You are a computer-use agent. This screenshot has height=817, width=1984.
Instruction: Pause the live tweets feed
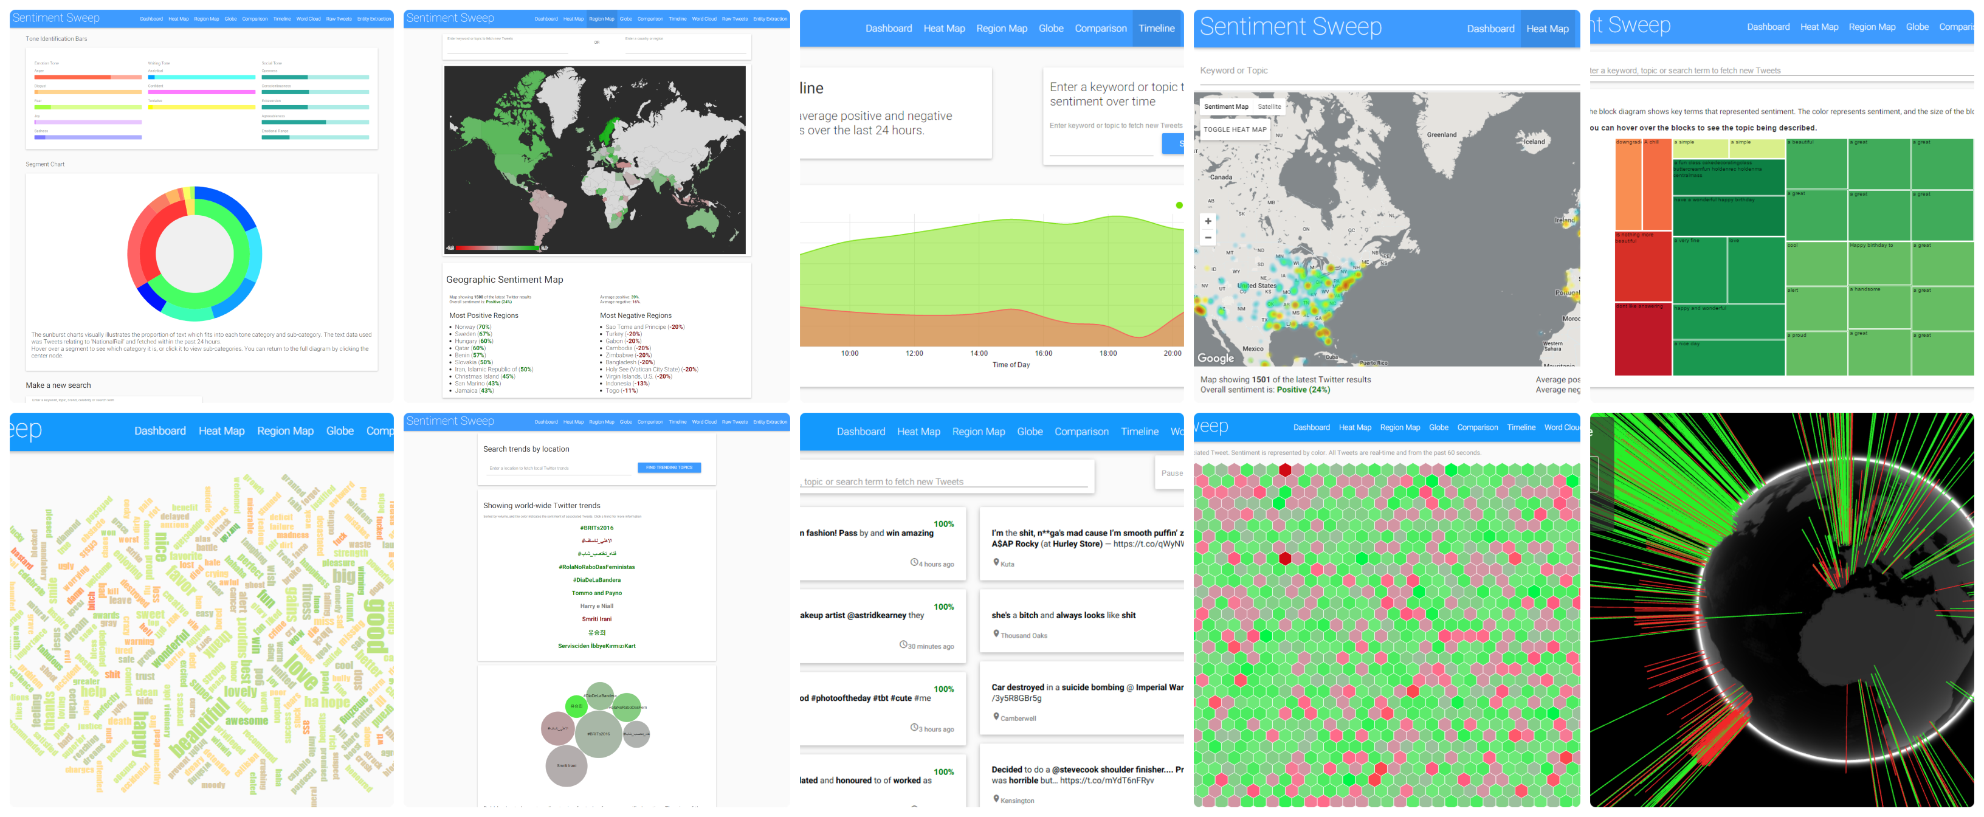(1171, 473)
